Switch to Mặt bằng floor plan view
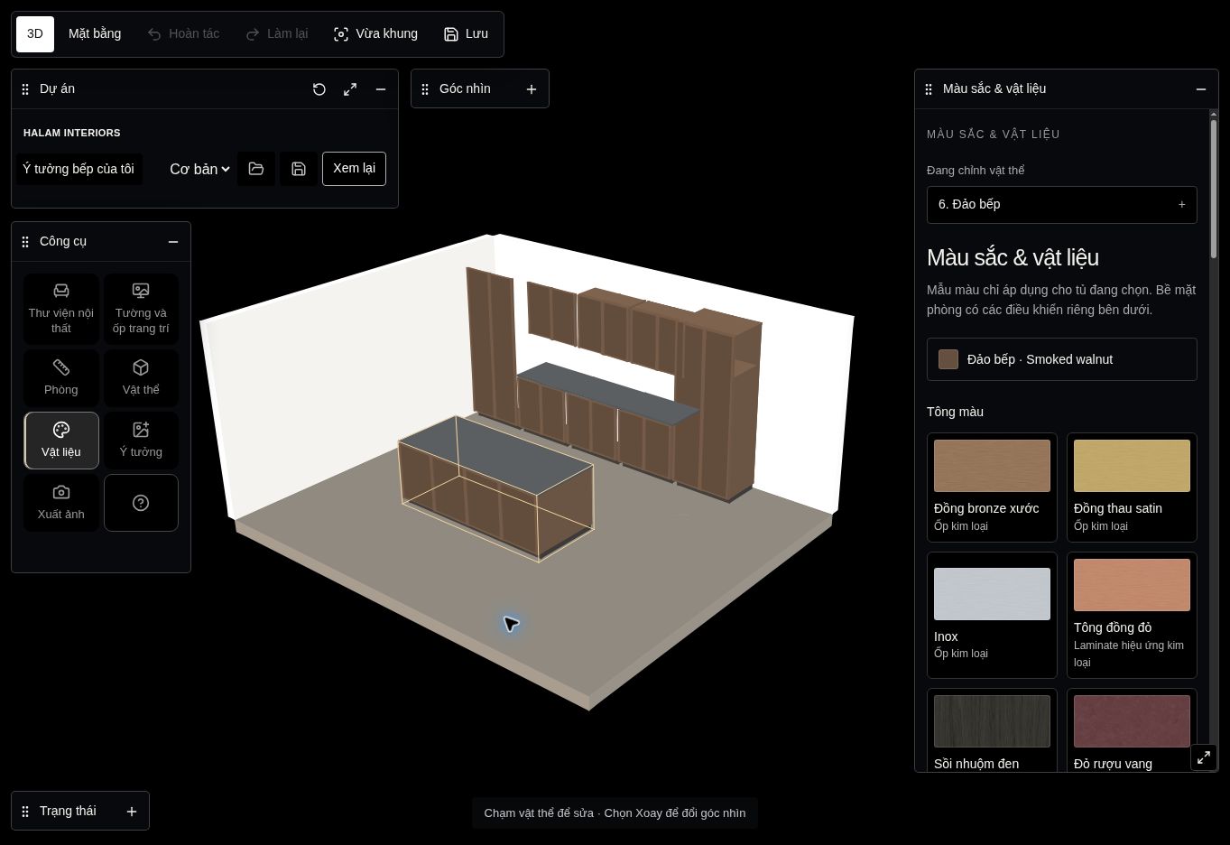1230x845 pixels. (95, 34)
